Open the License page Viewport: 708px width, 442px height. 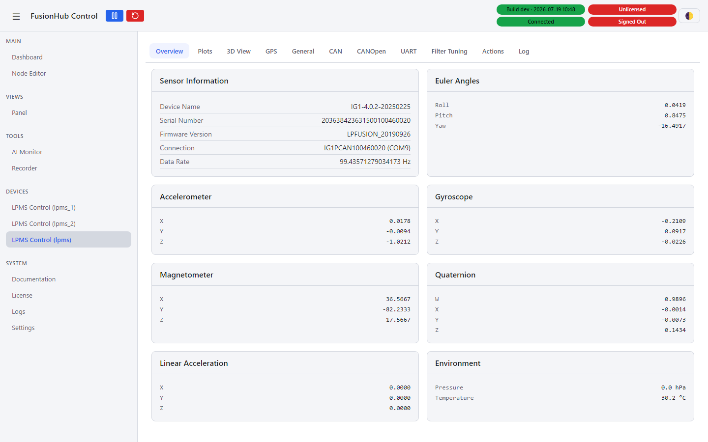point(68,296)
